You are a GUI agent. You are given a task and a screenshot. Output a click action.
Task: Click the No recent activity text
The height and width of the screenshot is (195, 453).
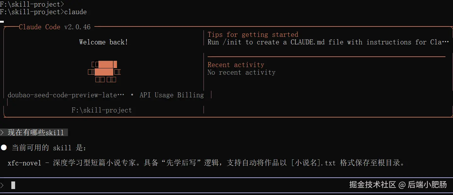coord(241,72)
